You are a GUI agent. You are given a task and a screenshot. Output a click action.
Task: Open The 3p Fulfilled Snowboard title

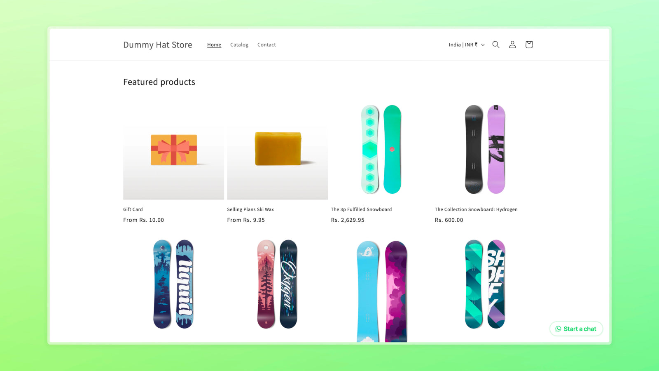pos(361,209)
